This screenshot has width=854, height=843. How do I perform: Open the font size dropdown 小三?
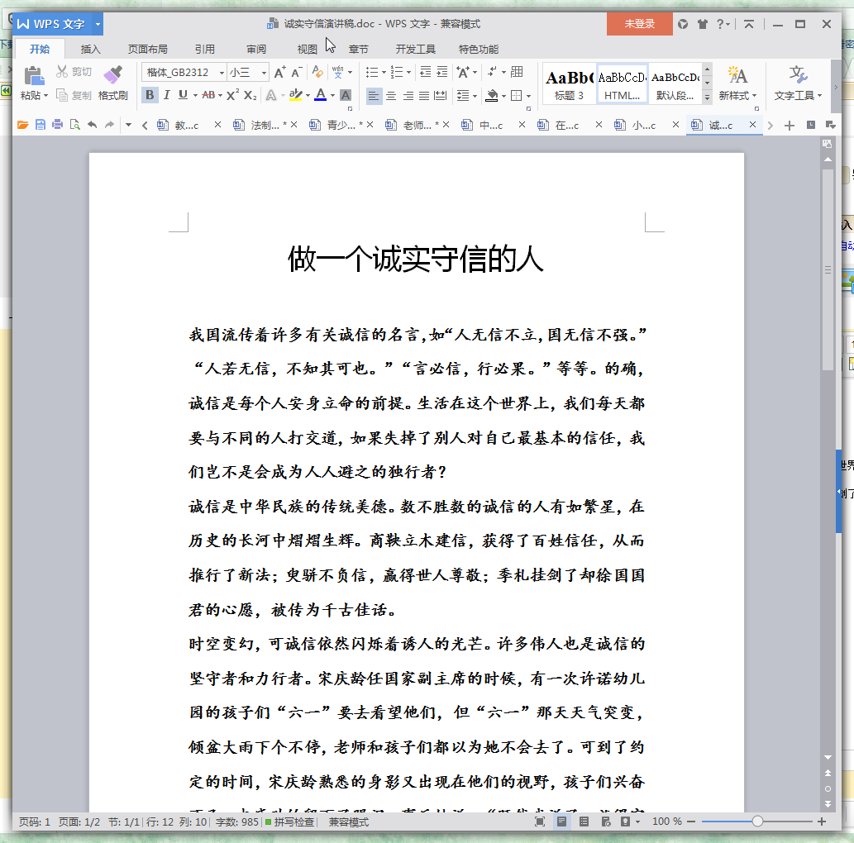(265, 73)
